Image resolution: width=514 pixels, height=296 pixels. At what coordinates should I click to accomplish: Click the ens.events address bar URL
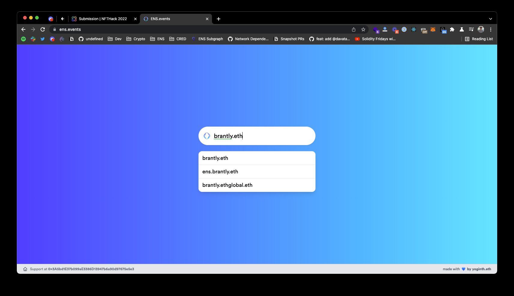pyautogui.click(x=70, y=29)
